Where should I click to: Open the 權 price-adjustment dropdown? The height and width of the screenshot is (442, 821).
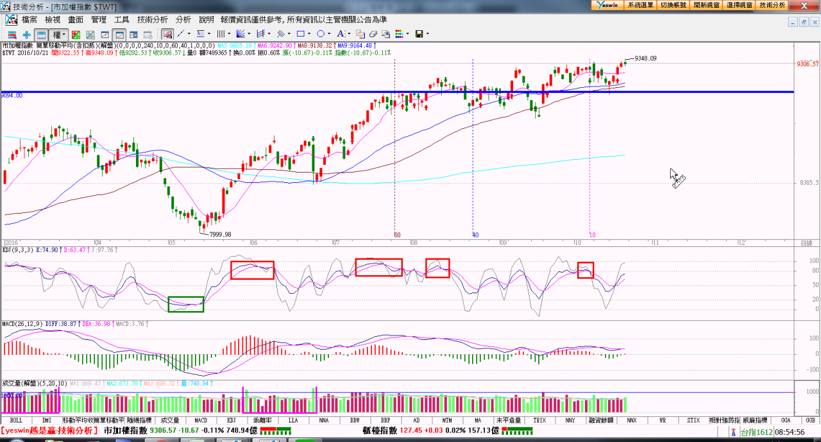pos(60,35)
